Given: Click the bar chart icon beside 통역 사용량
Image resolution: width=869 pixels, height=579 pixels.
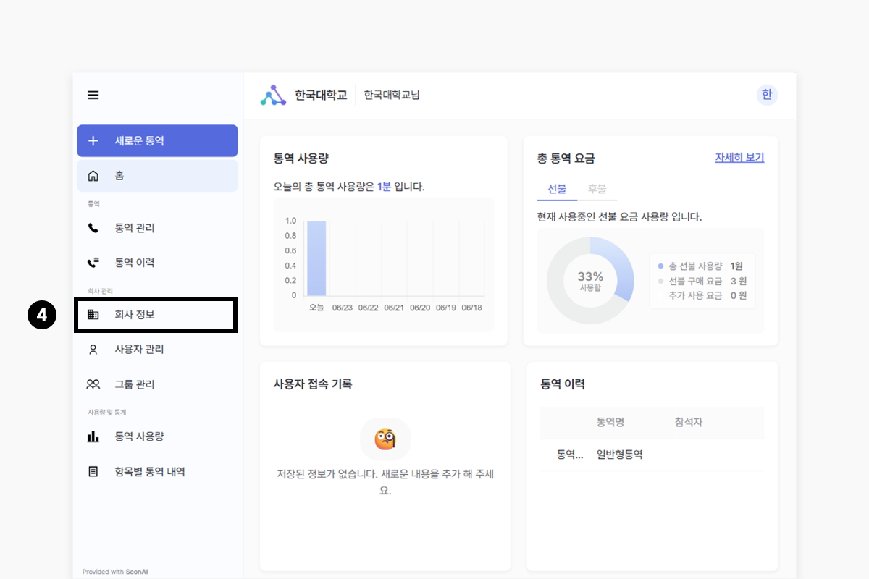Looking at the screenshot, I should [93, 436].
